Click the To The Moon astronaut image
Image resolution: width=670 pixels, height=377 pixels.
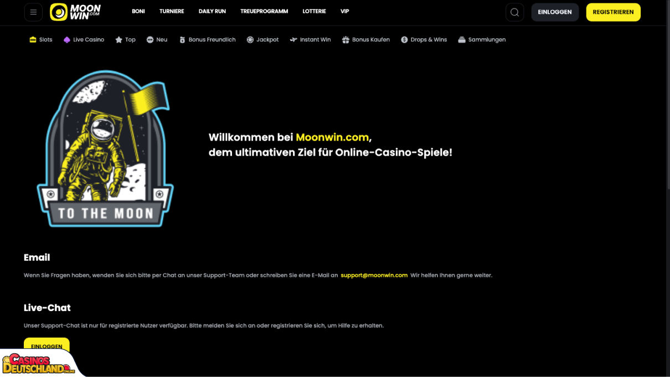[105, 148]
